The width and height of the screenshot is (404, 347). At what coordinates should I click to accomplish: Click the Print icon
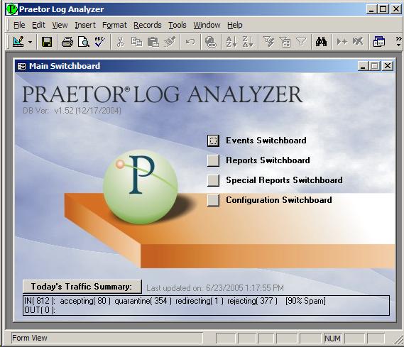point(67,42)
